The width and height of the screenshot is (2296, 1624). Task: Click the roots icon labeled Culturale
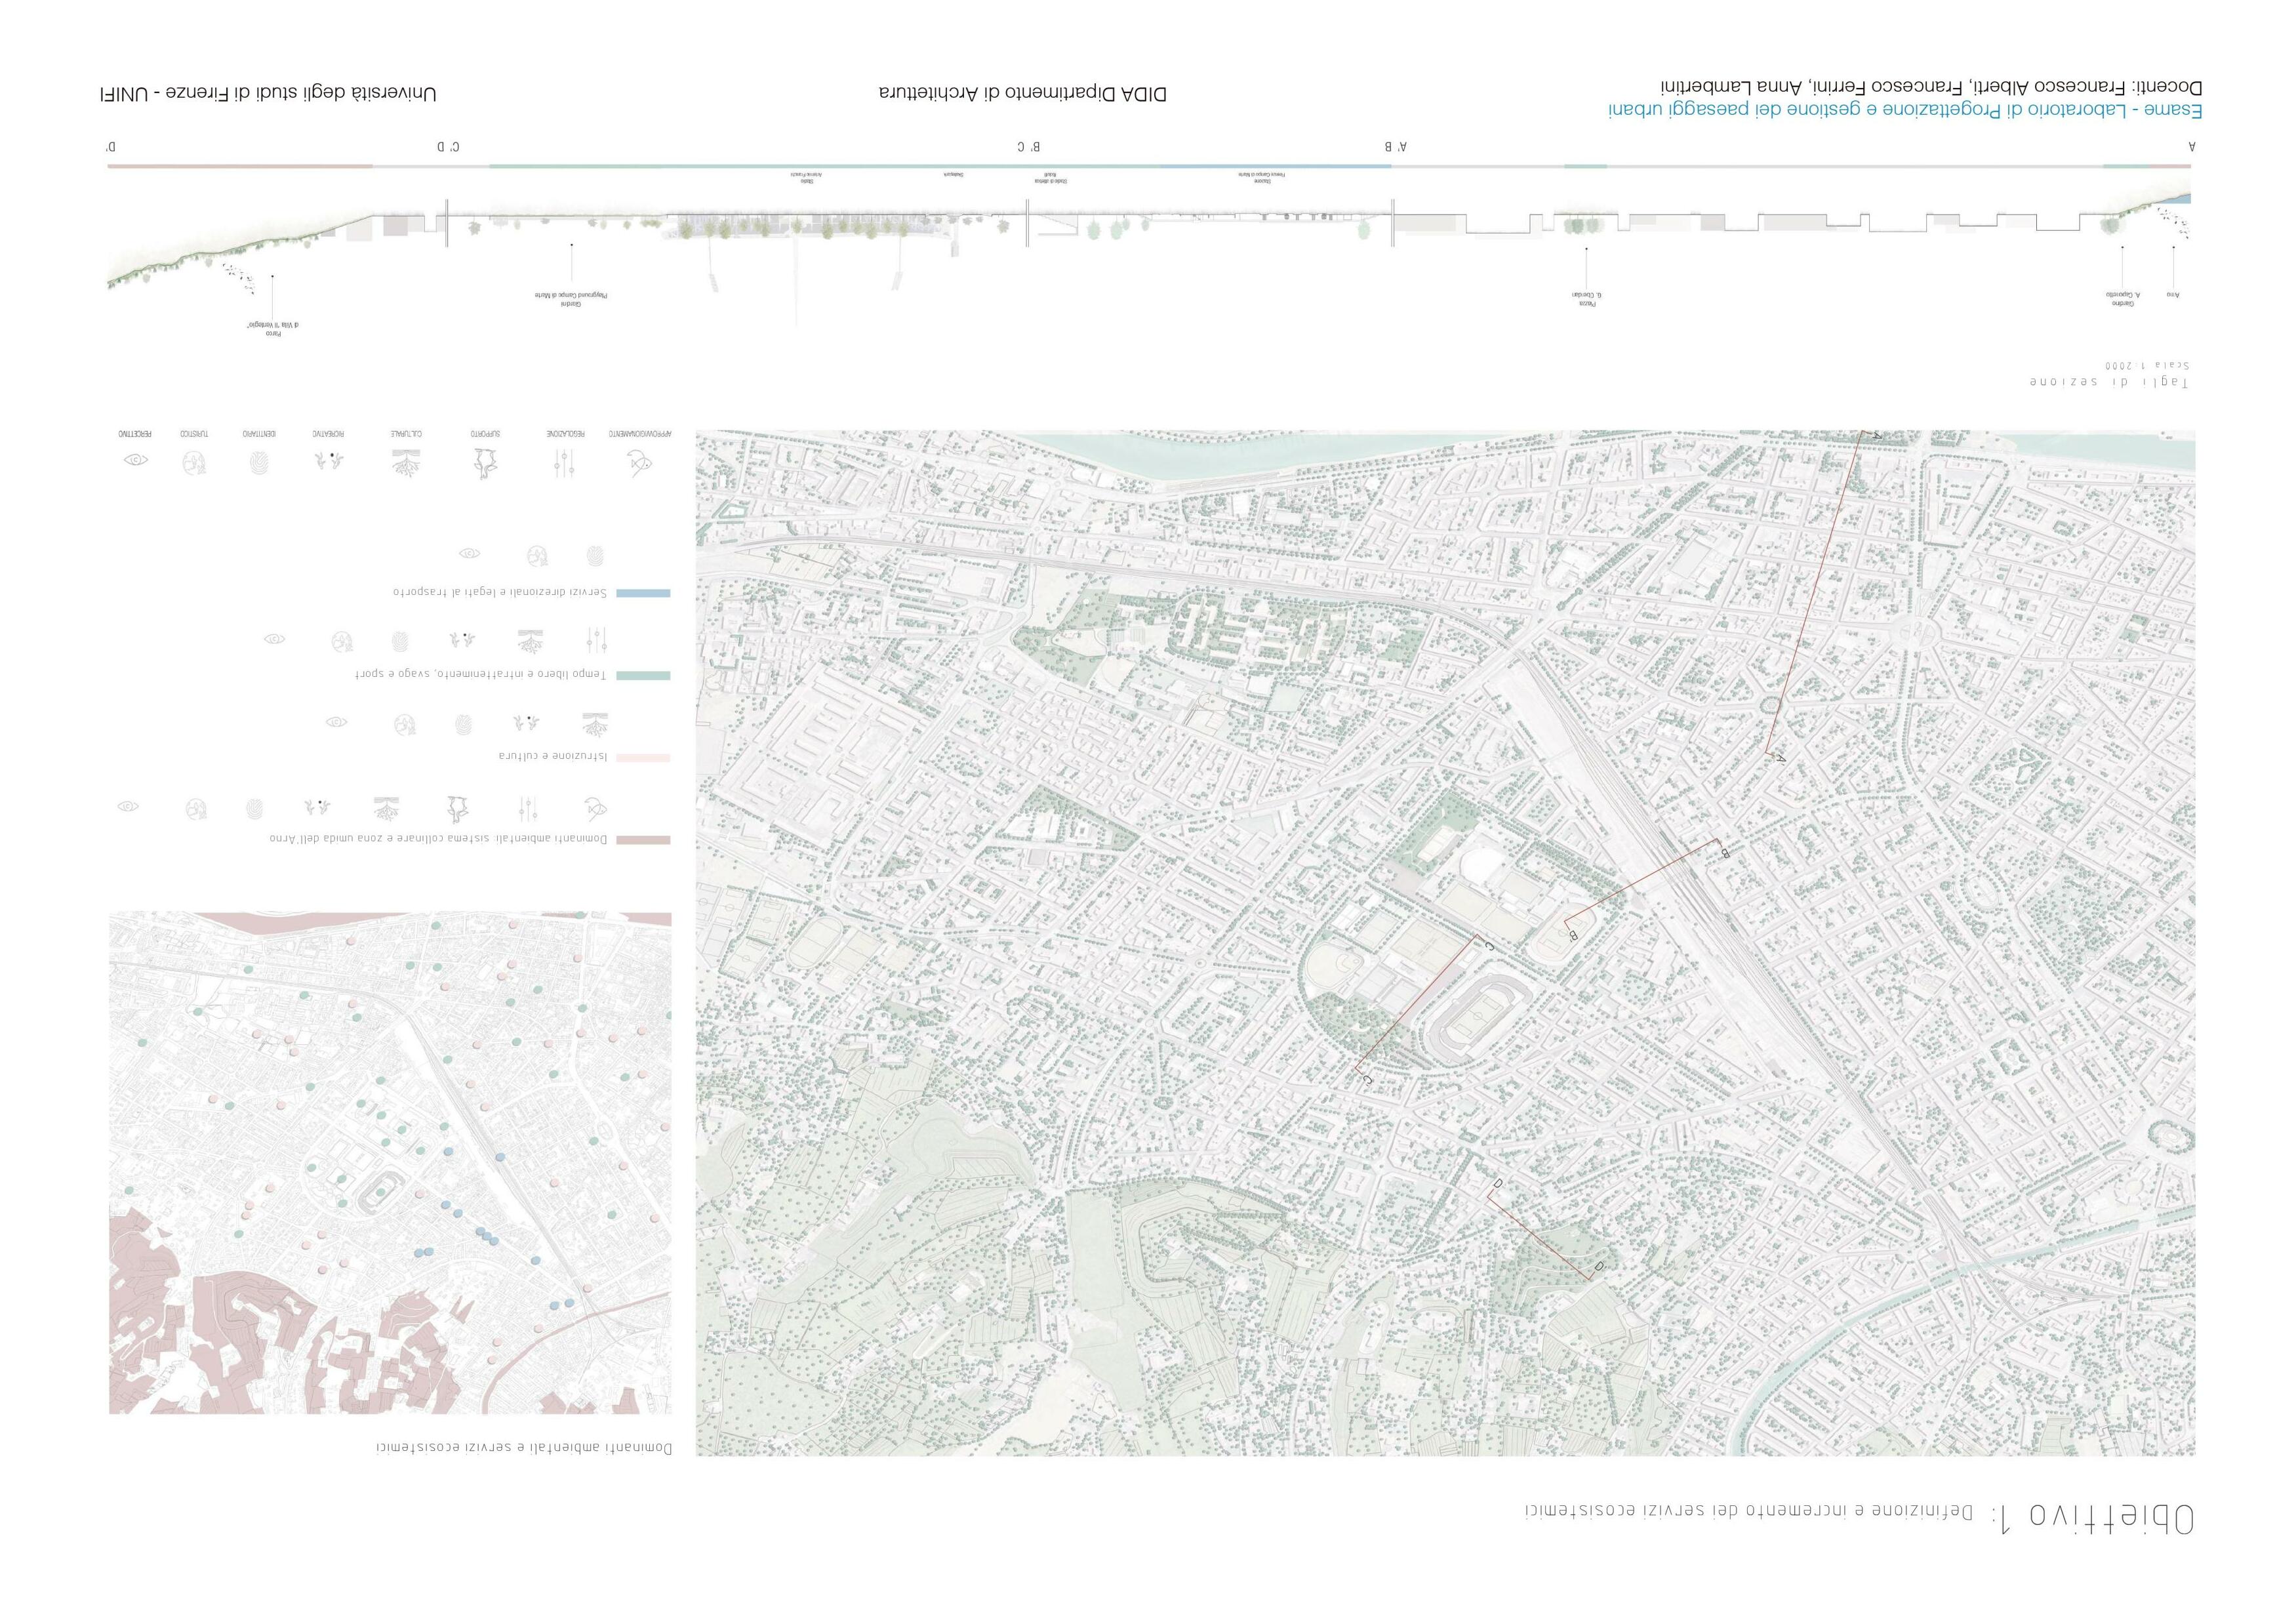pyautogui.click(x=407, y=461)
